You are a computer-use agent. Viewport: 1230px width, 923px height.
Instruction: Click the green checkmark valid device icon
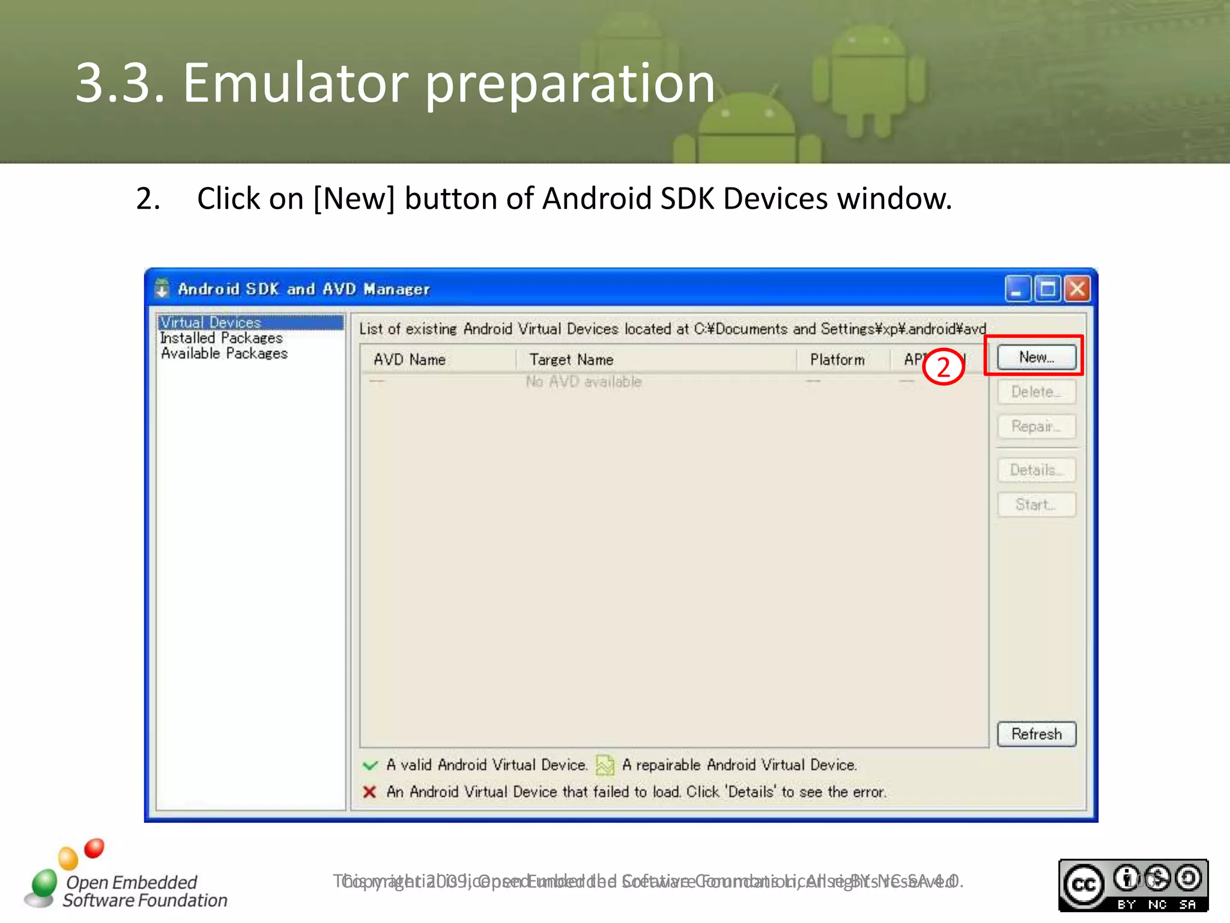point(370,765)
